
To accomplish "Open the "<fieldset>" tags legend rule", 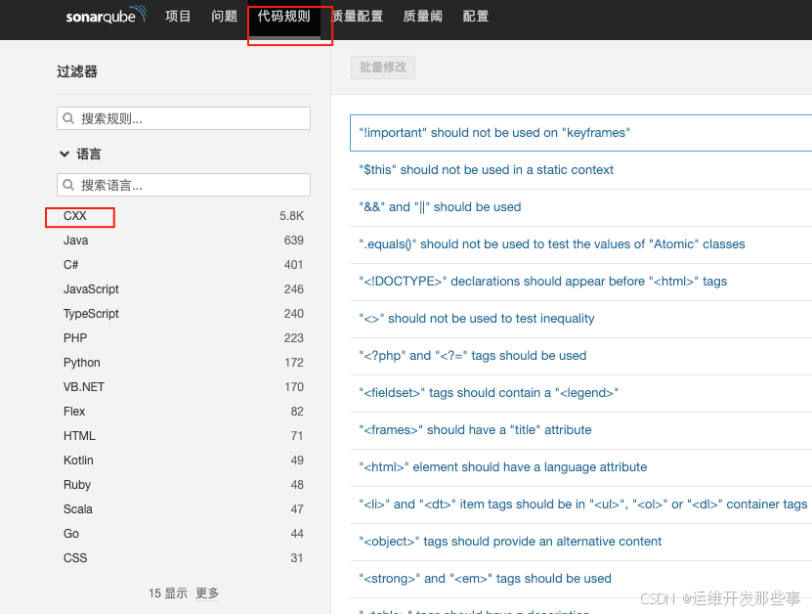I will tap(489, 393).
